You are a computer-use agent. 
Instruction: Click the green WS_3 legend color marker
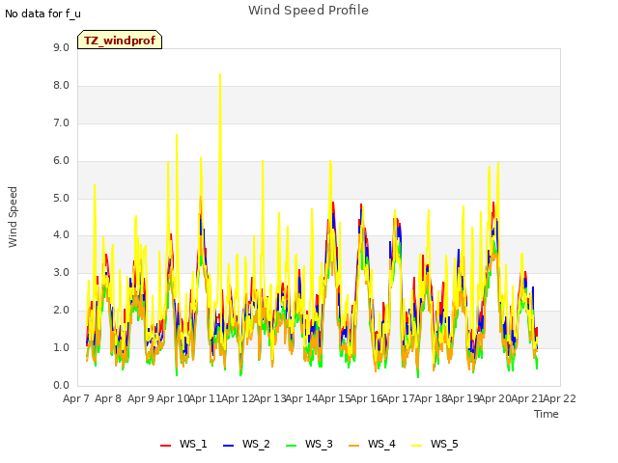click(x=291, y=446)
